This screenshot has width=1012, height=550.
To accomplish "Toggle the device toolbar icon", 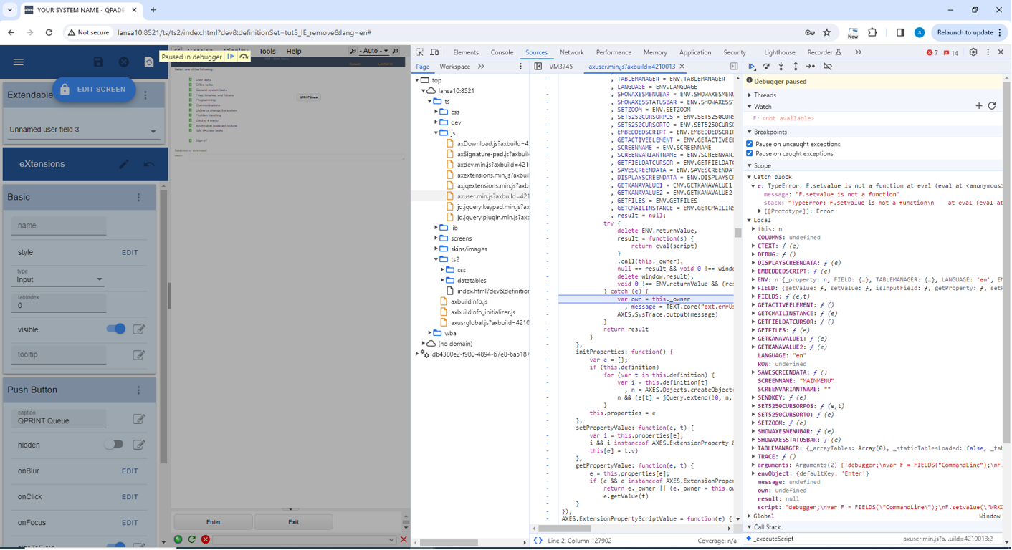I will (x=434, y=52).
